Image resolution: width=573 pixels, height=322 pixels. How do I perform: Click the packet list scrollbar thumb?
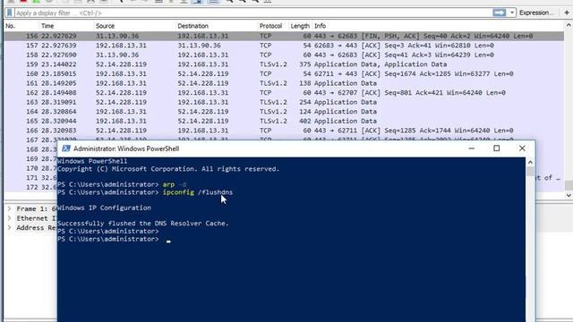(569, 185)
